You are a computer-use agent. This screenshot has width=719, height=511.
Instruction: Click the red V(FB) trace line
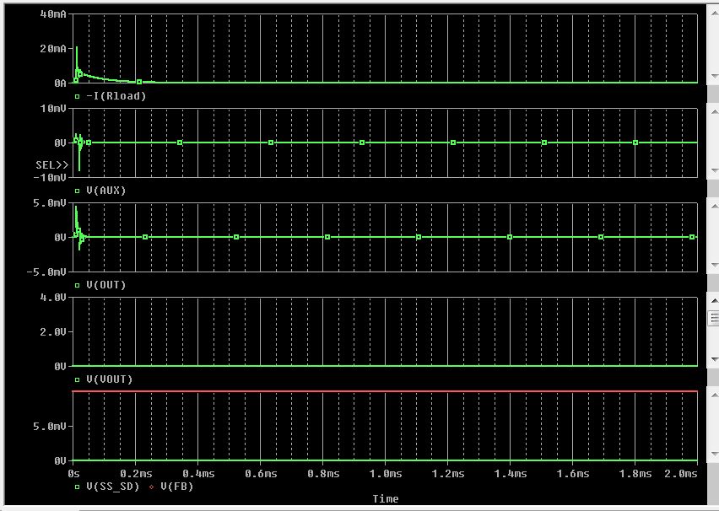(385, 391)
